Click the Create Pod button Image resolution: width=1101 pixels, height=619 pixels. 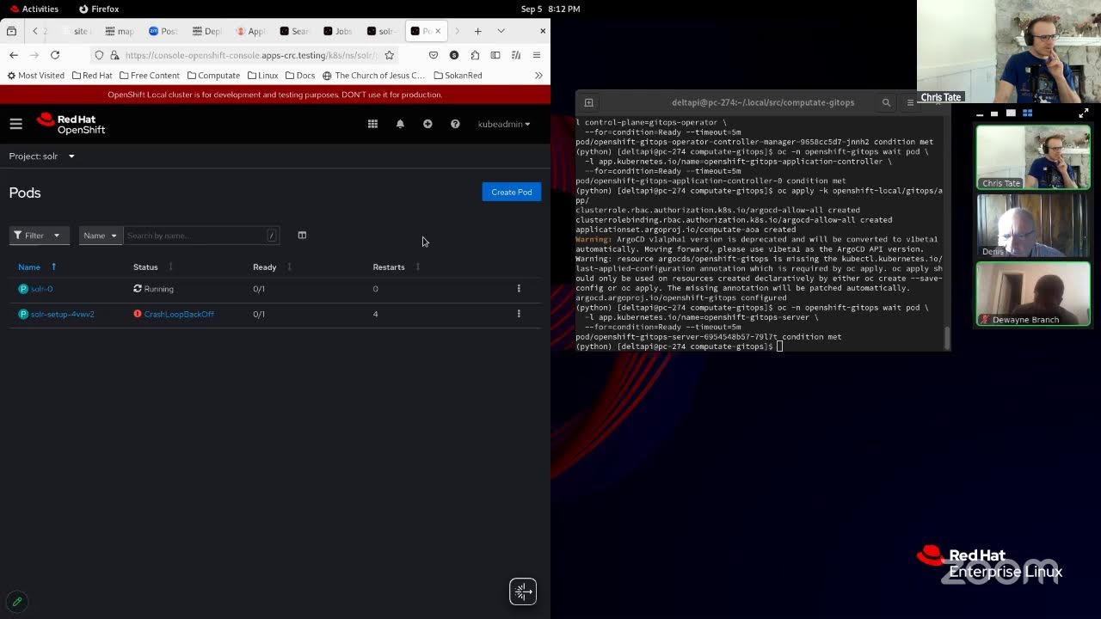[512, 192]
